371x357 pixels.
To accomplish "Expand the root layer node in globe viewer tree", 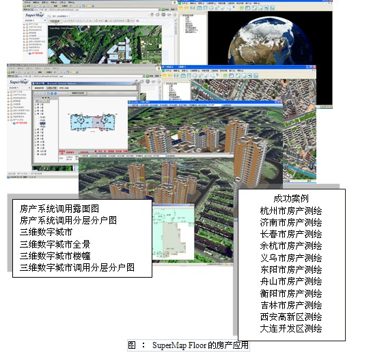I will tap(181, 16).
